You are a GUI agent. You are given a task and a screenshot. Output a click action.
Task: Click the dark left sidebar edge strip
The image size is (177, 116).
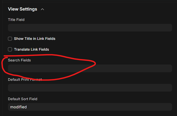coord(1,58)
